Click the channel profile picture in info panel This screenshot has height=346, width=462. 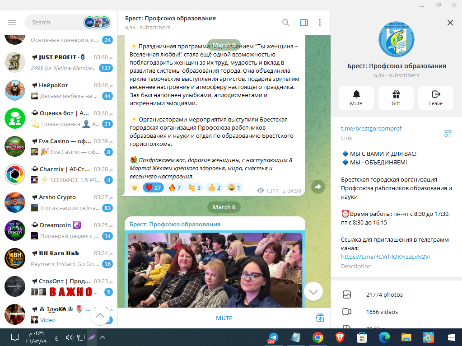[x=397, y=39]
